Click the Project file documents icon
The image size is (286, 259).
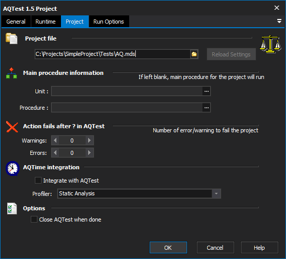tap(11, 38)
